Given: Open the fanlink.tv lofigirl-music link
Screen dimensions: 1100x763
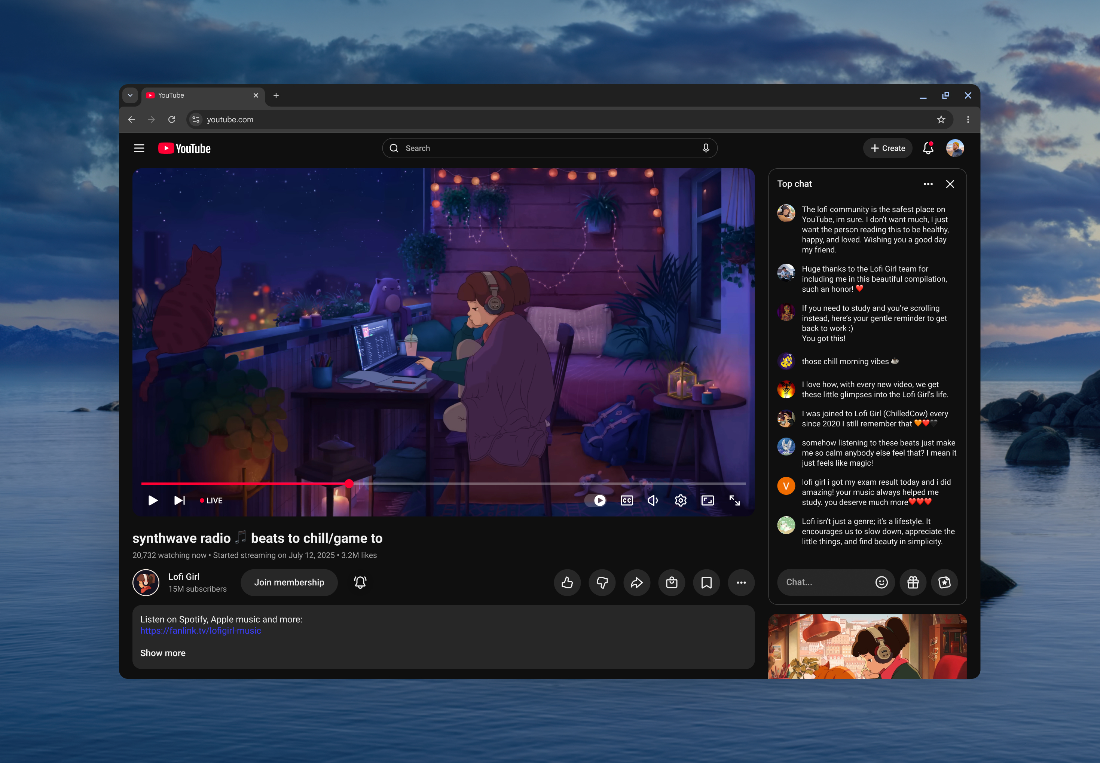Looking at the screenshot, I should pyautogui.click(x=201, y=631).
